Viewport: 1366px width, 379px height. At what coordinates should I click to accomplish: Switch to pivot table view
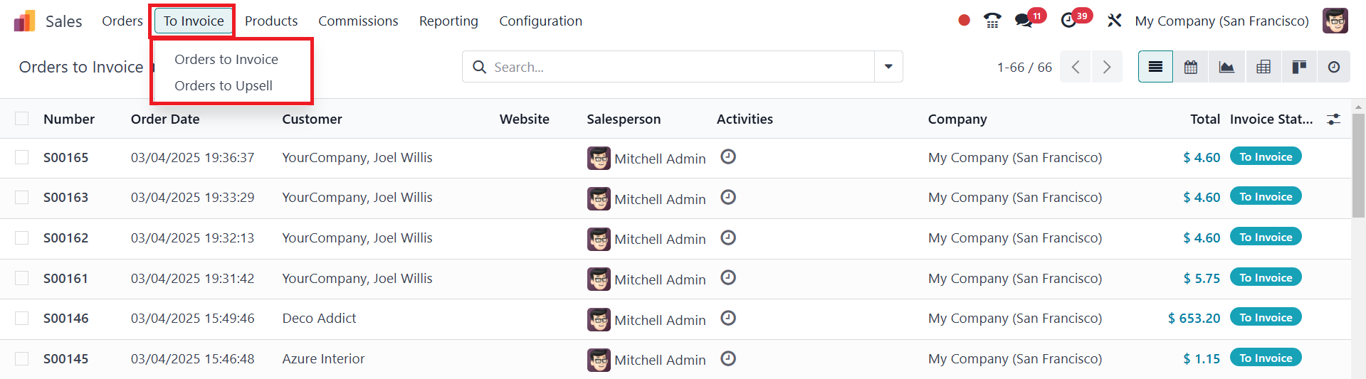pos(1263,67)
